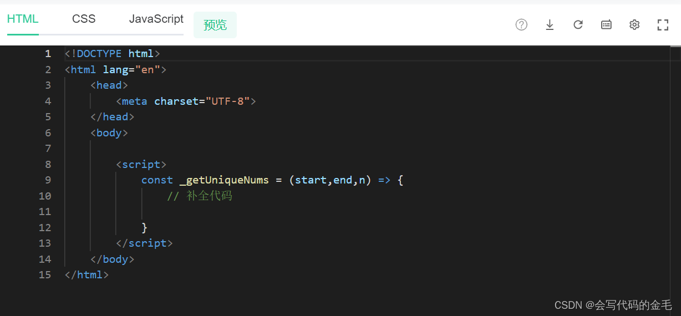
Task: Select line number 1 in gutter
Action: (x=48, y=54)
